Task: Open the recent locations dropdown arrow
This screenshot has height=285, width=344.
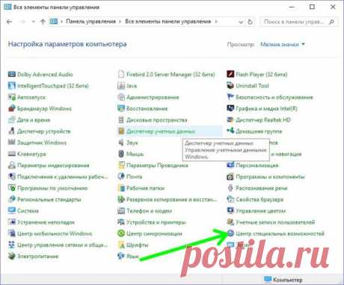Action: (33, 22)
